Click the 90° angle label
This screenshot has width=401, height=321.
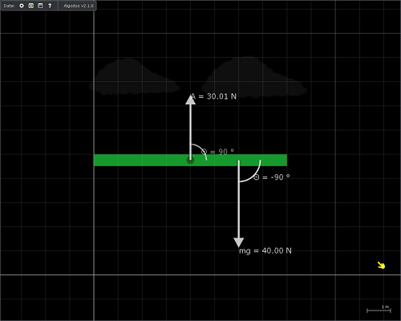(x=217, y=152)
